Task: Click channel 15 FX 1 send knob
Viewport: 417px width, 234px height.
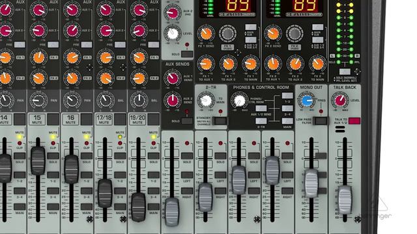Action: (x=38, y=57)
